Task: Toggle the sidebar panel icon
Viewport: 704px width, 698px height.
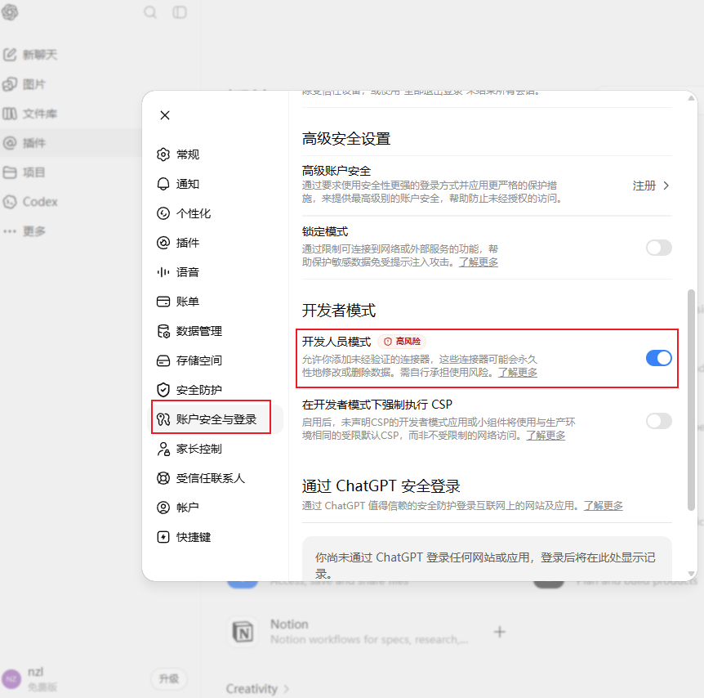Action: [x=180, y=12]
